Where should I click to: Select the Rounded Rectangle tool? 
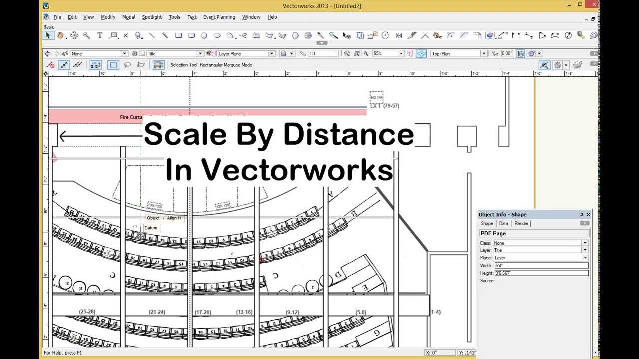[x=192, y=35]
